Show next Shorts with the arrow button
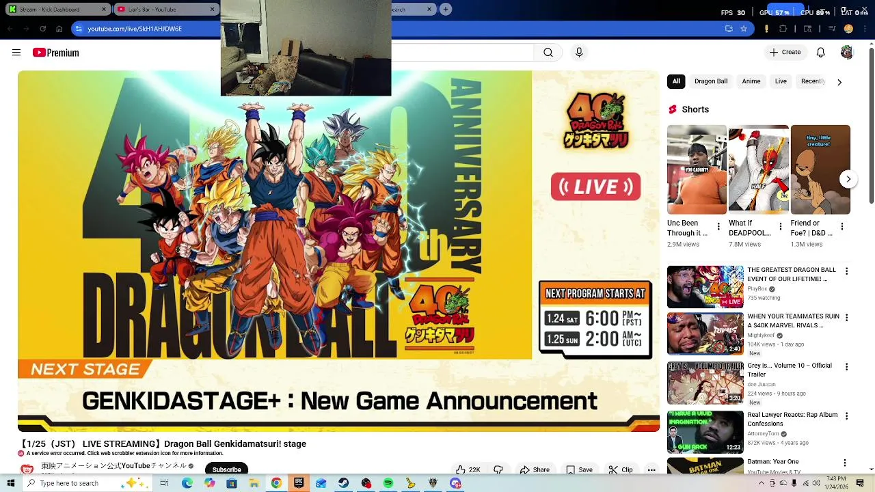Image resolution: width=875 pixels, height=492 pixels. click(x=848, y=179)
